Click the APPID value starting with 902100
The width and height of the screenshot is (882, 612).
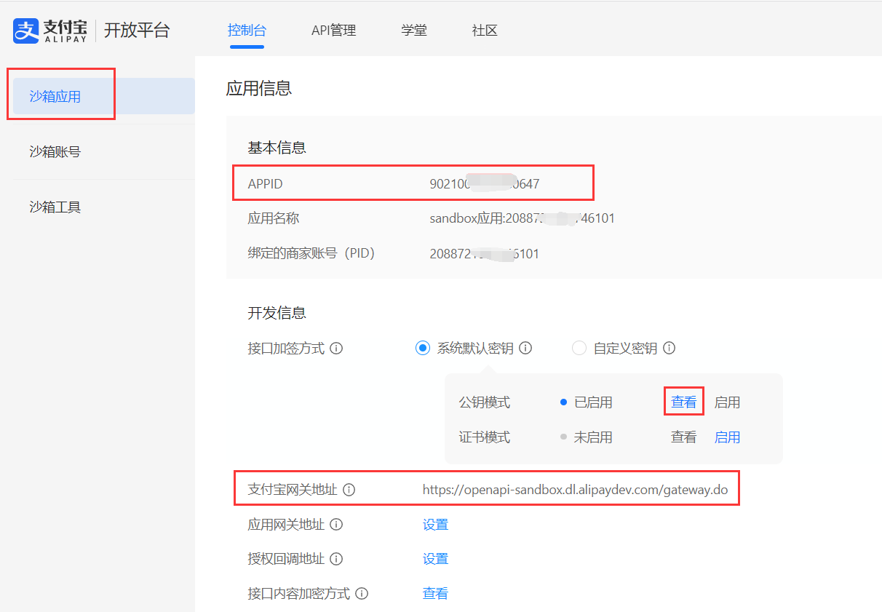coord(485,184)
